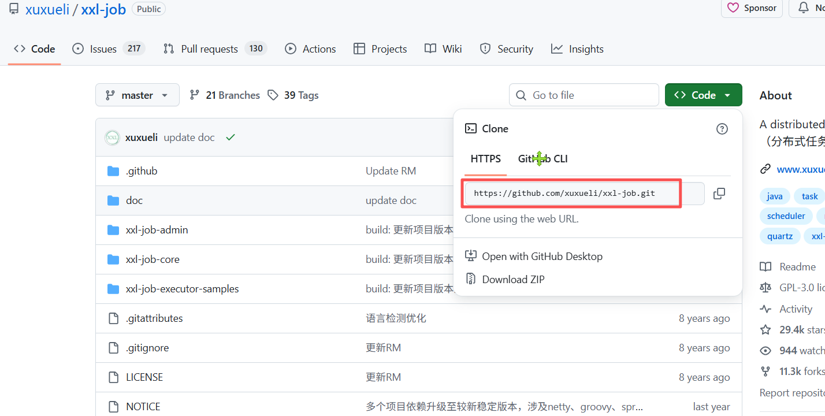Click the 'java' topic tag
This screenshot has height=416, width=825.
775,196
